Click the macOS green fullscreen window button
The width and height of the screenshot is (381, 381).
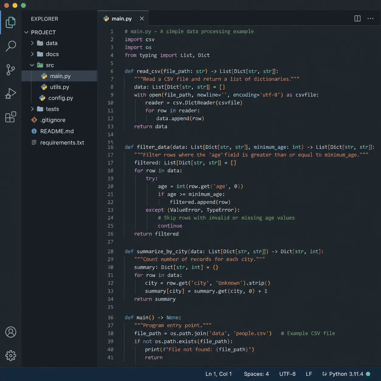pyautogui.click(x=23, y=5)
